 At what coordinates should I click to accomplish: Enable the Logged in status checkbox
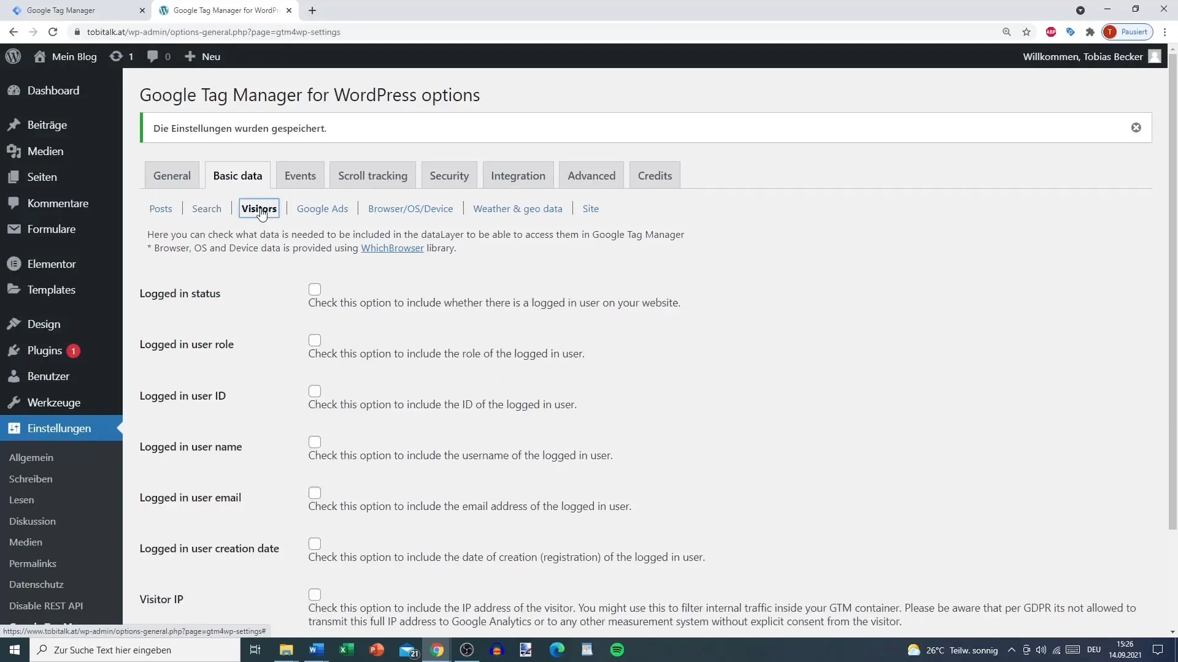click(315, 289)
